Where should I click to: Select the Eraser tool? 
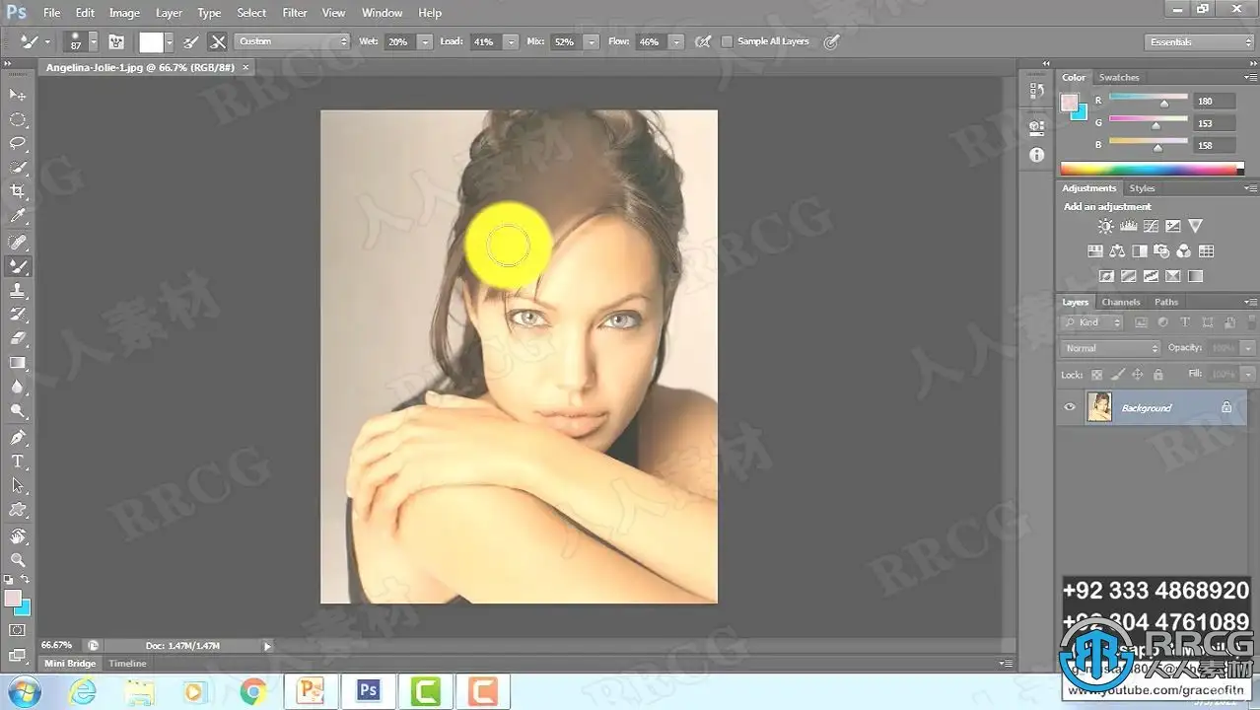coord(18,338)
